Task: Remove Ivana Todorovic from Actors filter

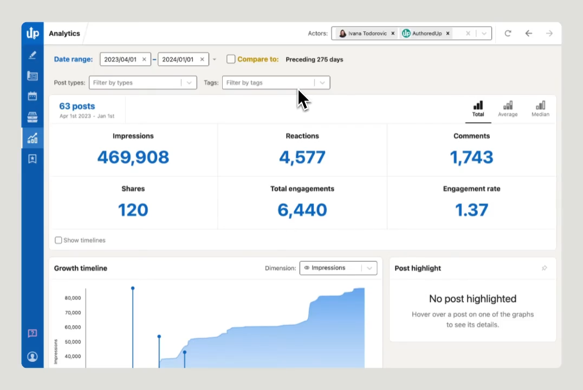Action: coord(393,33)
